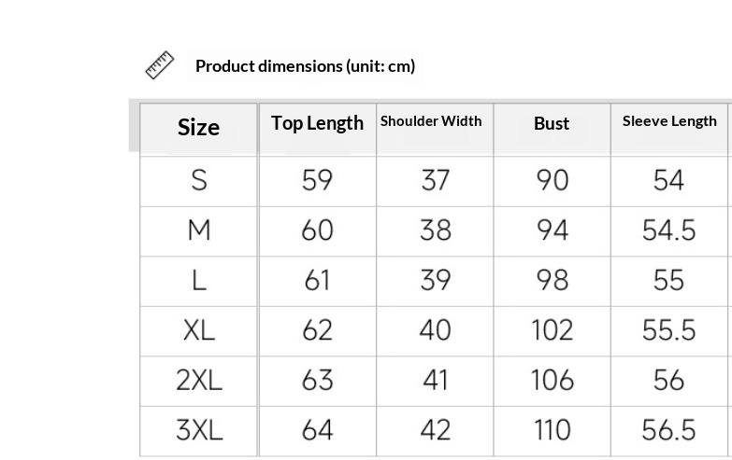
Task: Select the shoulder width value 42
Action: (435, 430)
